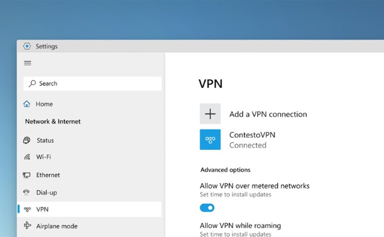Go to Ethernet settings
This screenshot has width=384, height=237.
click(48, 175)
